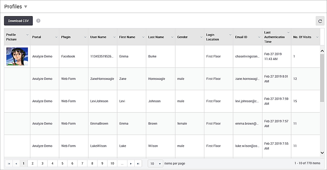
Task: Go to next page arrow icon
Action: (x=131, y=164)
